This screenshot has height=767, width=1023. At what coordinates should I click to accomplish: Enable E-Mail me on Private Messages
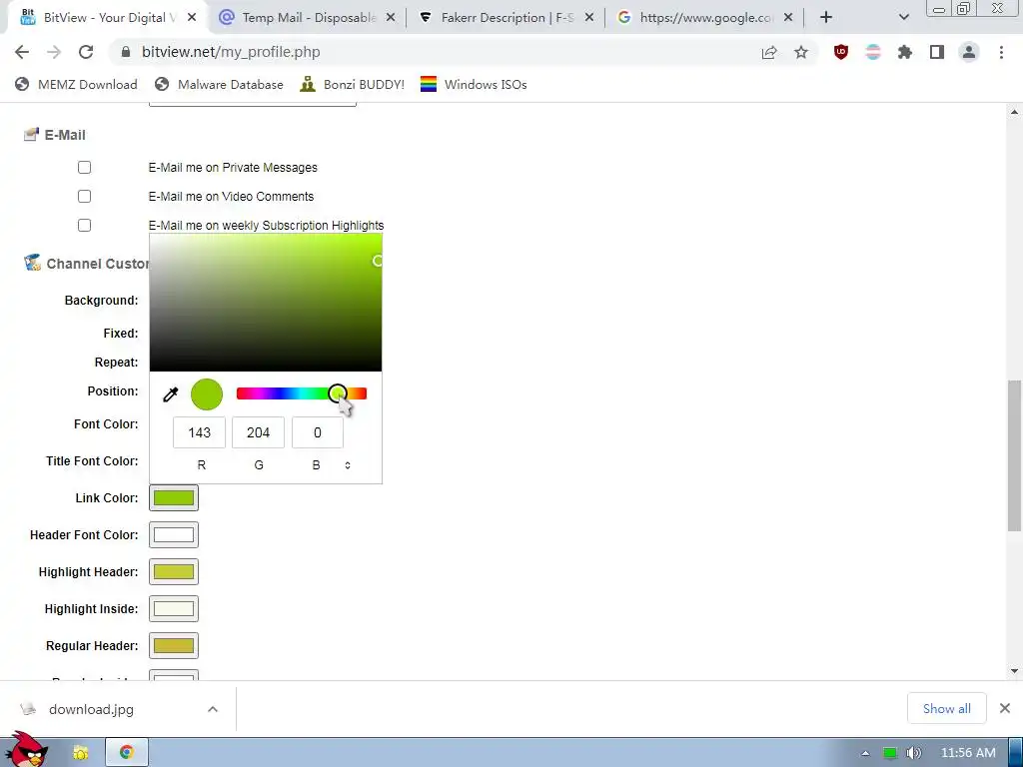click(x=84, y=168)
